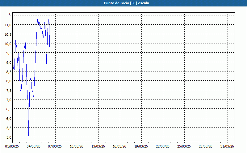247x154 pixels.
Task: Click the 07/03/26 date label
Action: pos(55,147)
